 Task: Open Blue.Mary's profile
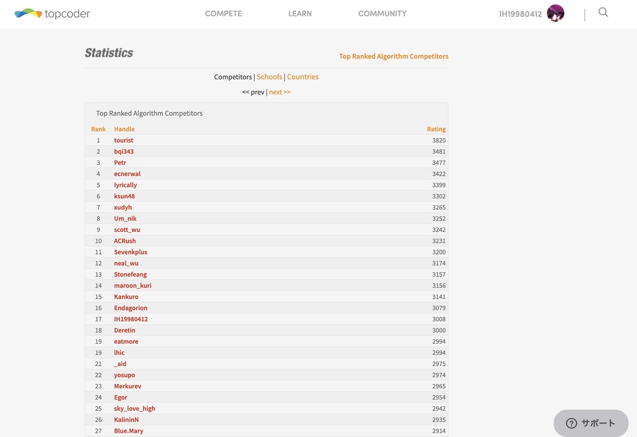[128, 431]
